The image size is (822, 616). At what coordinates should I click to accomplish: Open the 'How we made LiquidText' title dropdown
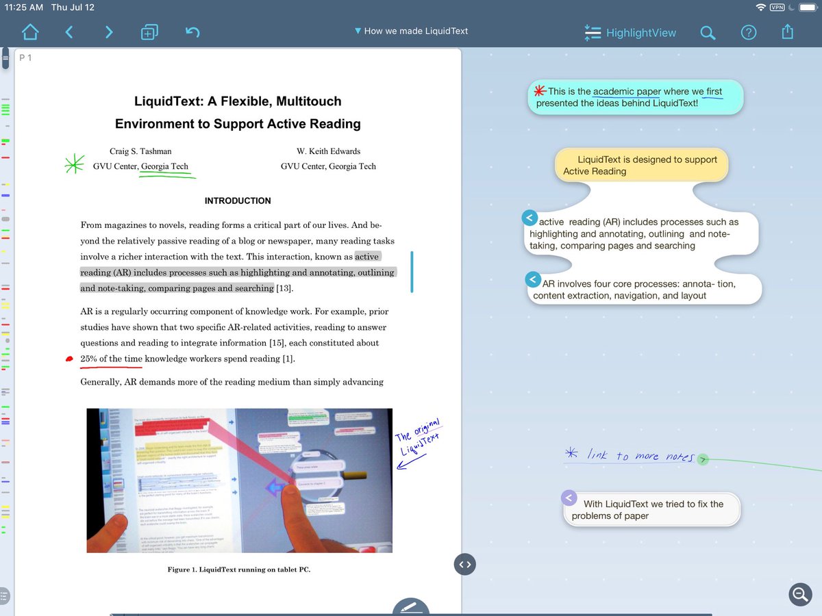click(411, 31)
